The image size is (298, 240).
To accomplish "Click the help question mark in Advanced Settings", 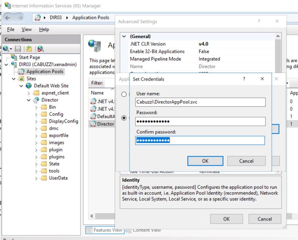I will pos(259,21).
